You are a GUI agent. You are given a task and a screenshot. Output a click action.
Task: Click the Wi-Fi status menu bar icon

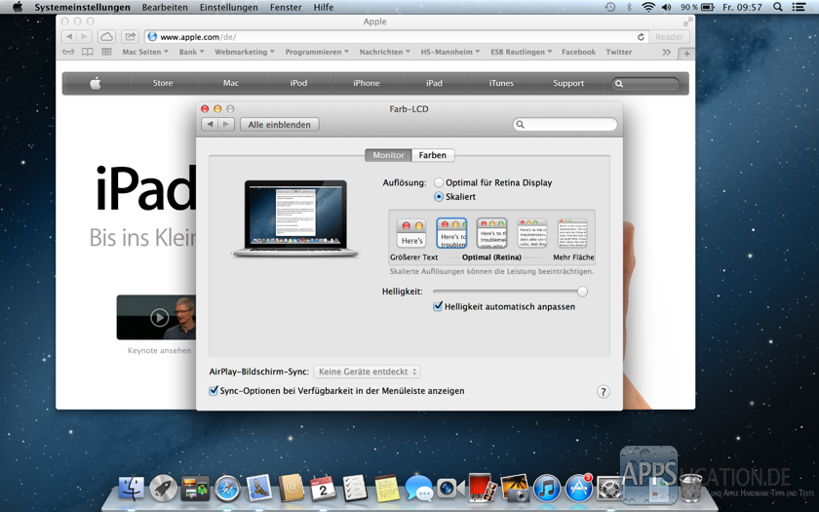click(648, 7)
